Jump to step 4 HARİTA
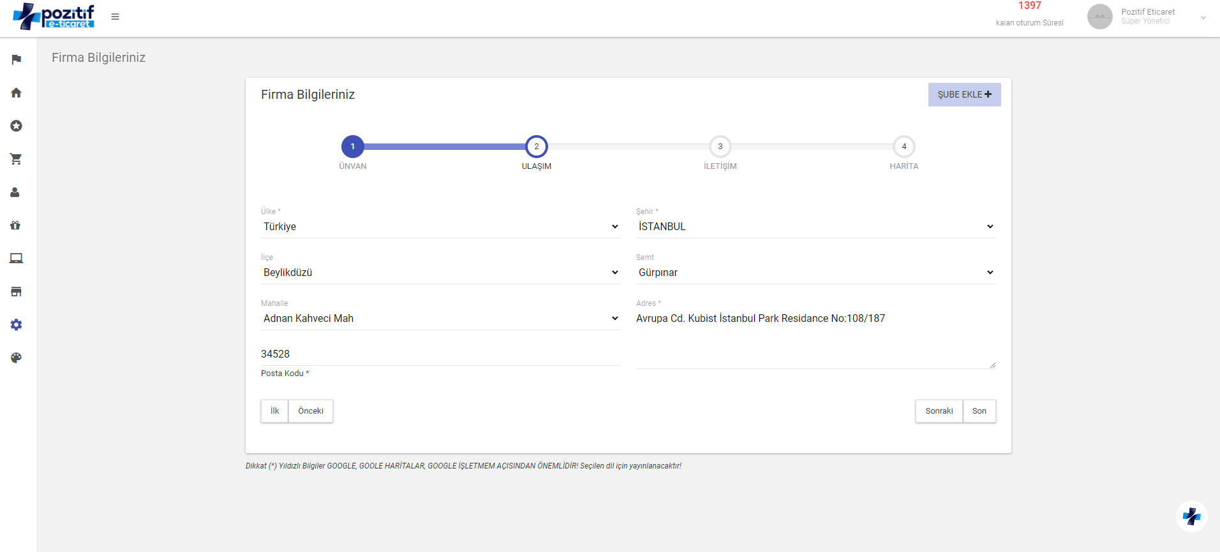This screenshot has width=1220, height=552. point(904,147)
